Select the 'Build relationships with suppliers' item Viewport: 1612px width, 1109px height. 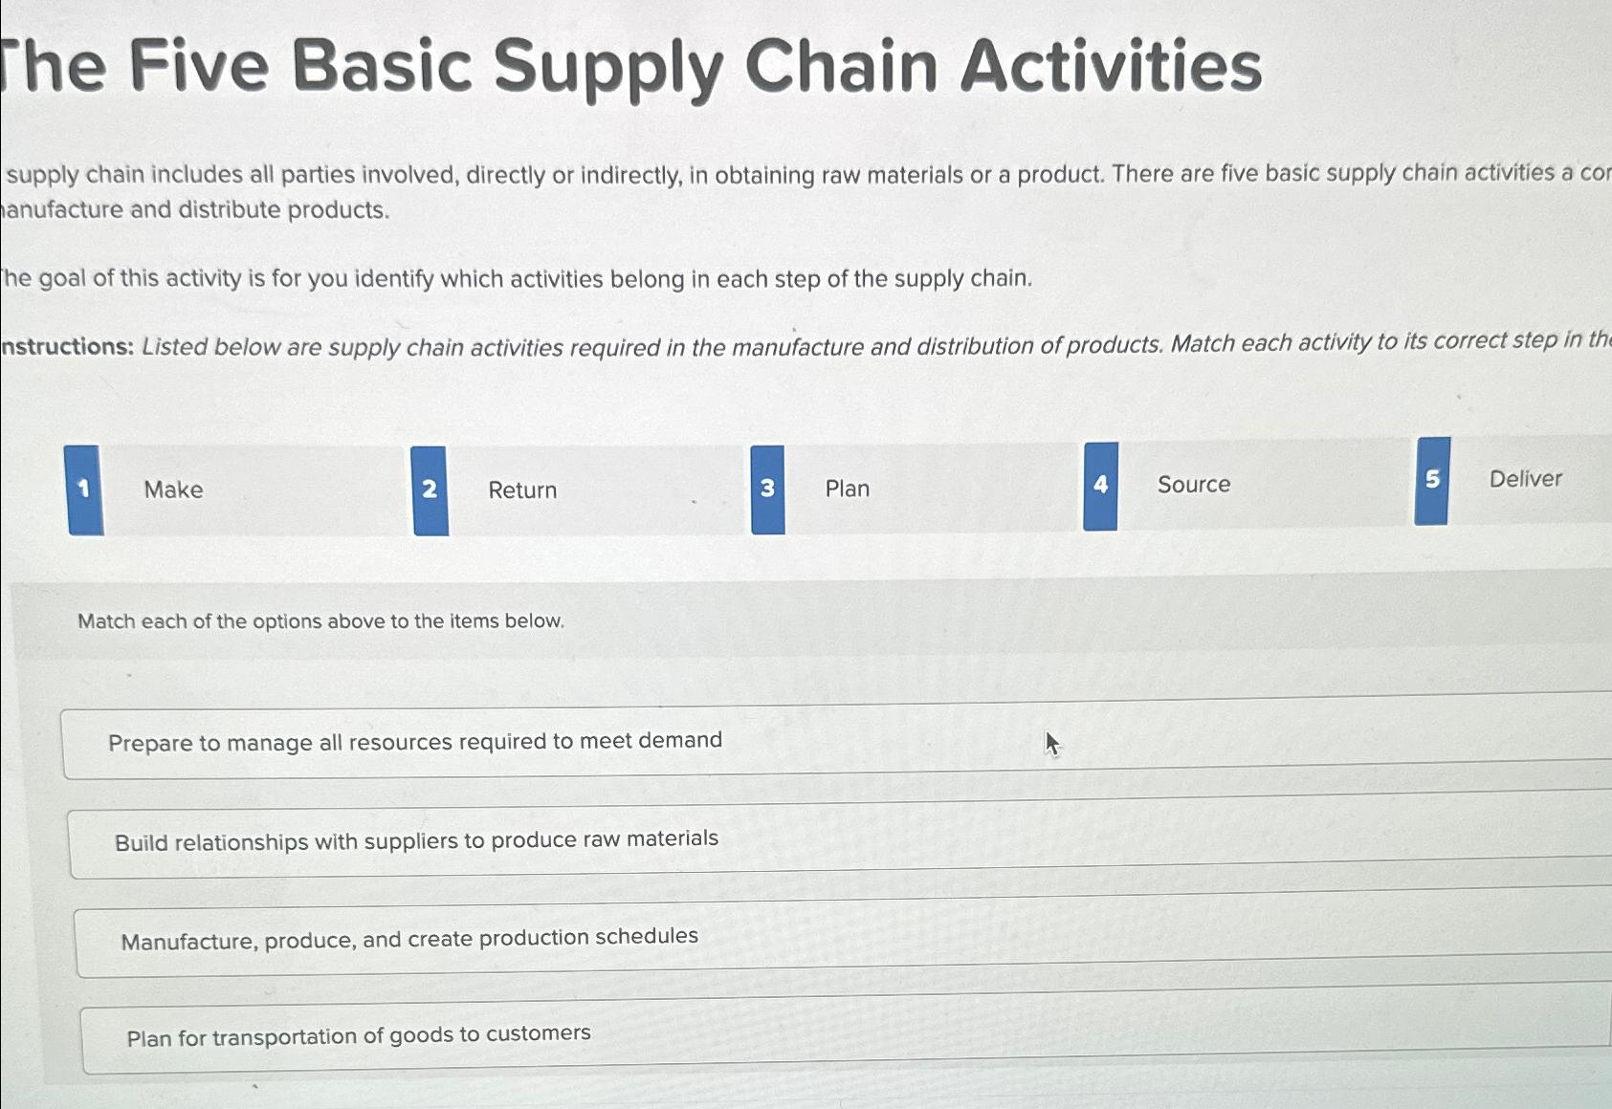point(417,840)
